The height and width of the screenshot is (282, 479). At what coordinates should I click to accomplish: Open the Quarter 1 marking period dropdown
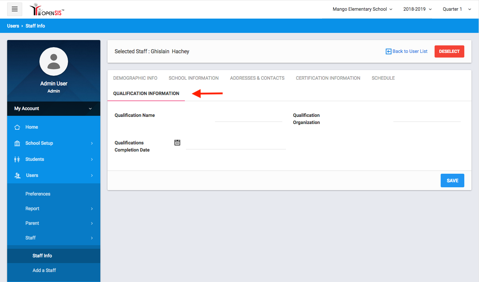coord(457,9)
